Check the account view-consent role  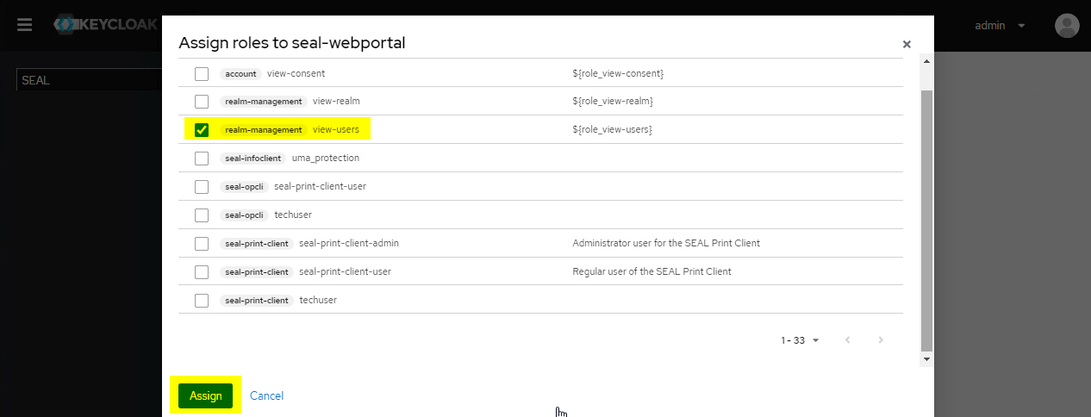pos(202,74)
